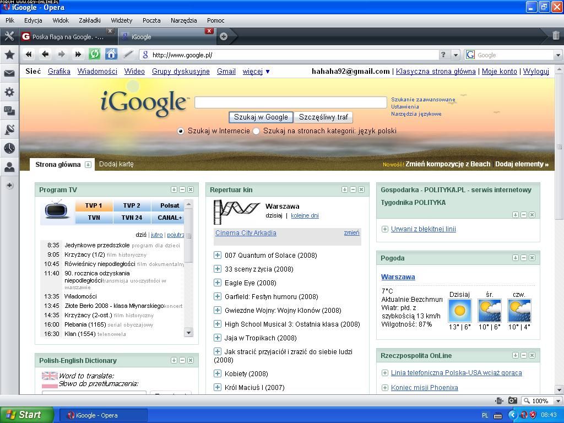Open the Contacts person panel in sidebar
Viewport: 564px width, 423px height.
pos(9,166)
